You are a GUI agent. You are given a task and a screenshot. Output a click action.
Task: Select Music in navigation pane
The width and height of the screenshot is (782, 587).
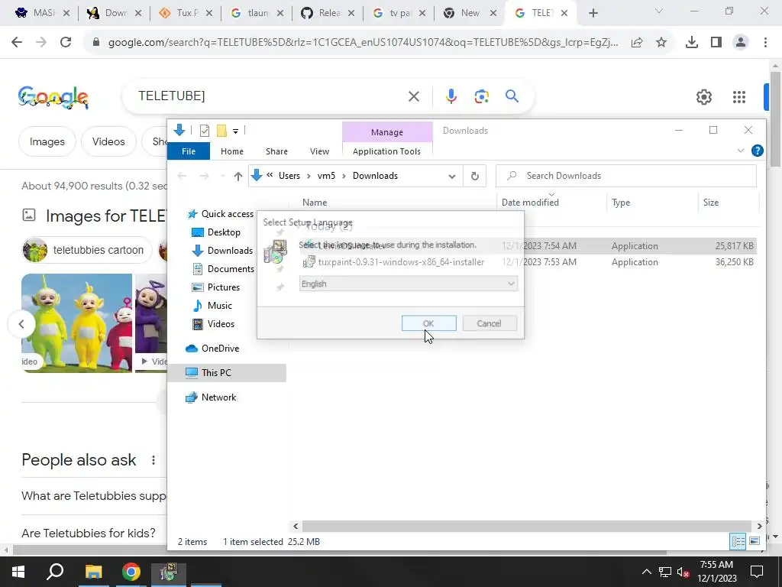coord(219,306)
